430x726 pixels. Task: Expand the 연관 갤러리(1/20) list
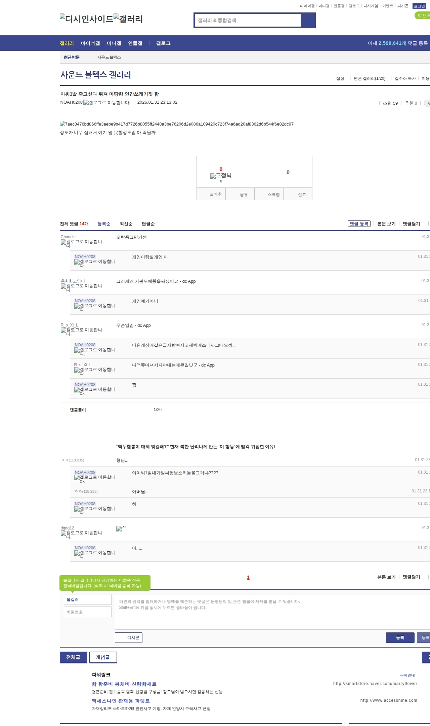coord(369,78)
